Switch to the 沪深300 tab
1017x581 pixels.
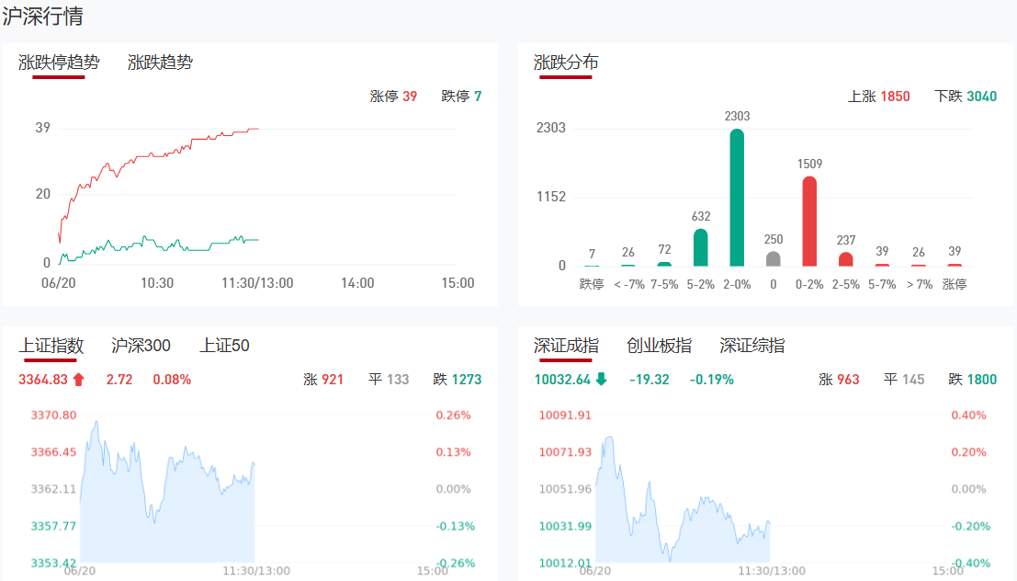pyautogui.click(x=141, y=346)
